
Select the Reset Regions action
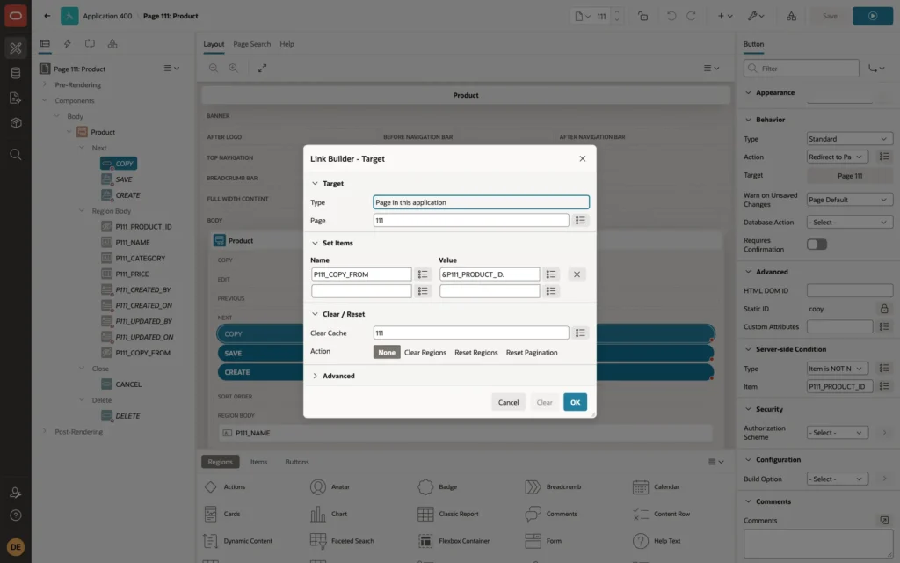(475, 353)
